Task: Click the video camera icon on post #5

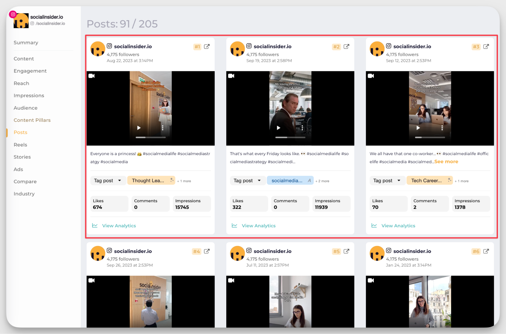Action: tap(231, 280)
